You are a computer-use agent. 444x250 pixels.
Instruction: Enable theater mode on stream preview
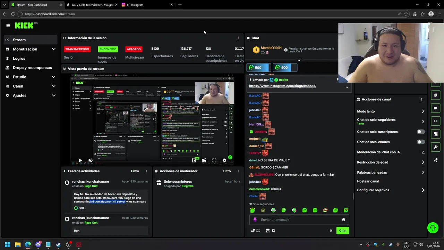204,160
